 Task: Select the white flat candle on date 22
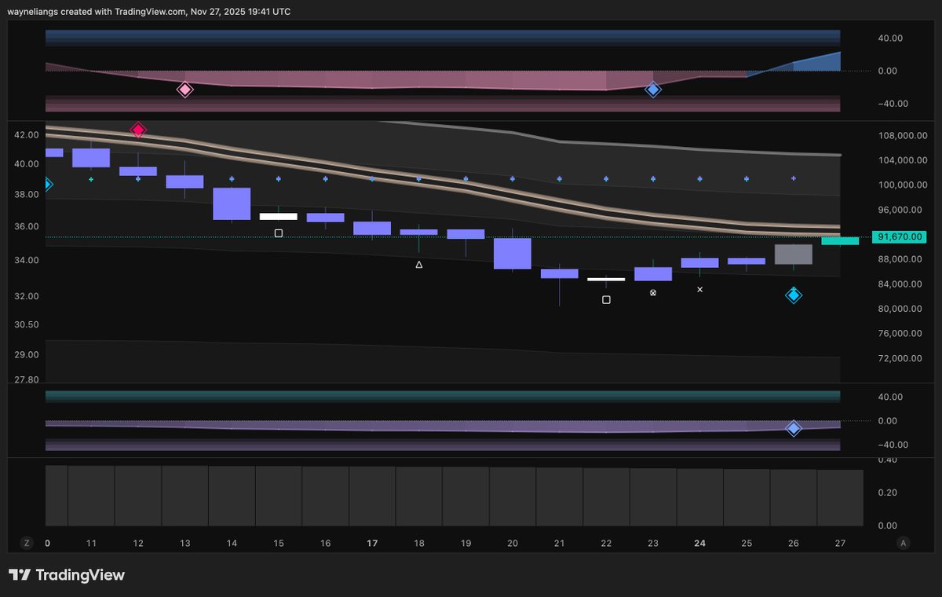coord(606,279)
